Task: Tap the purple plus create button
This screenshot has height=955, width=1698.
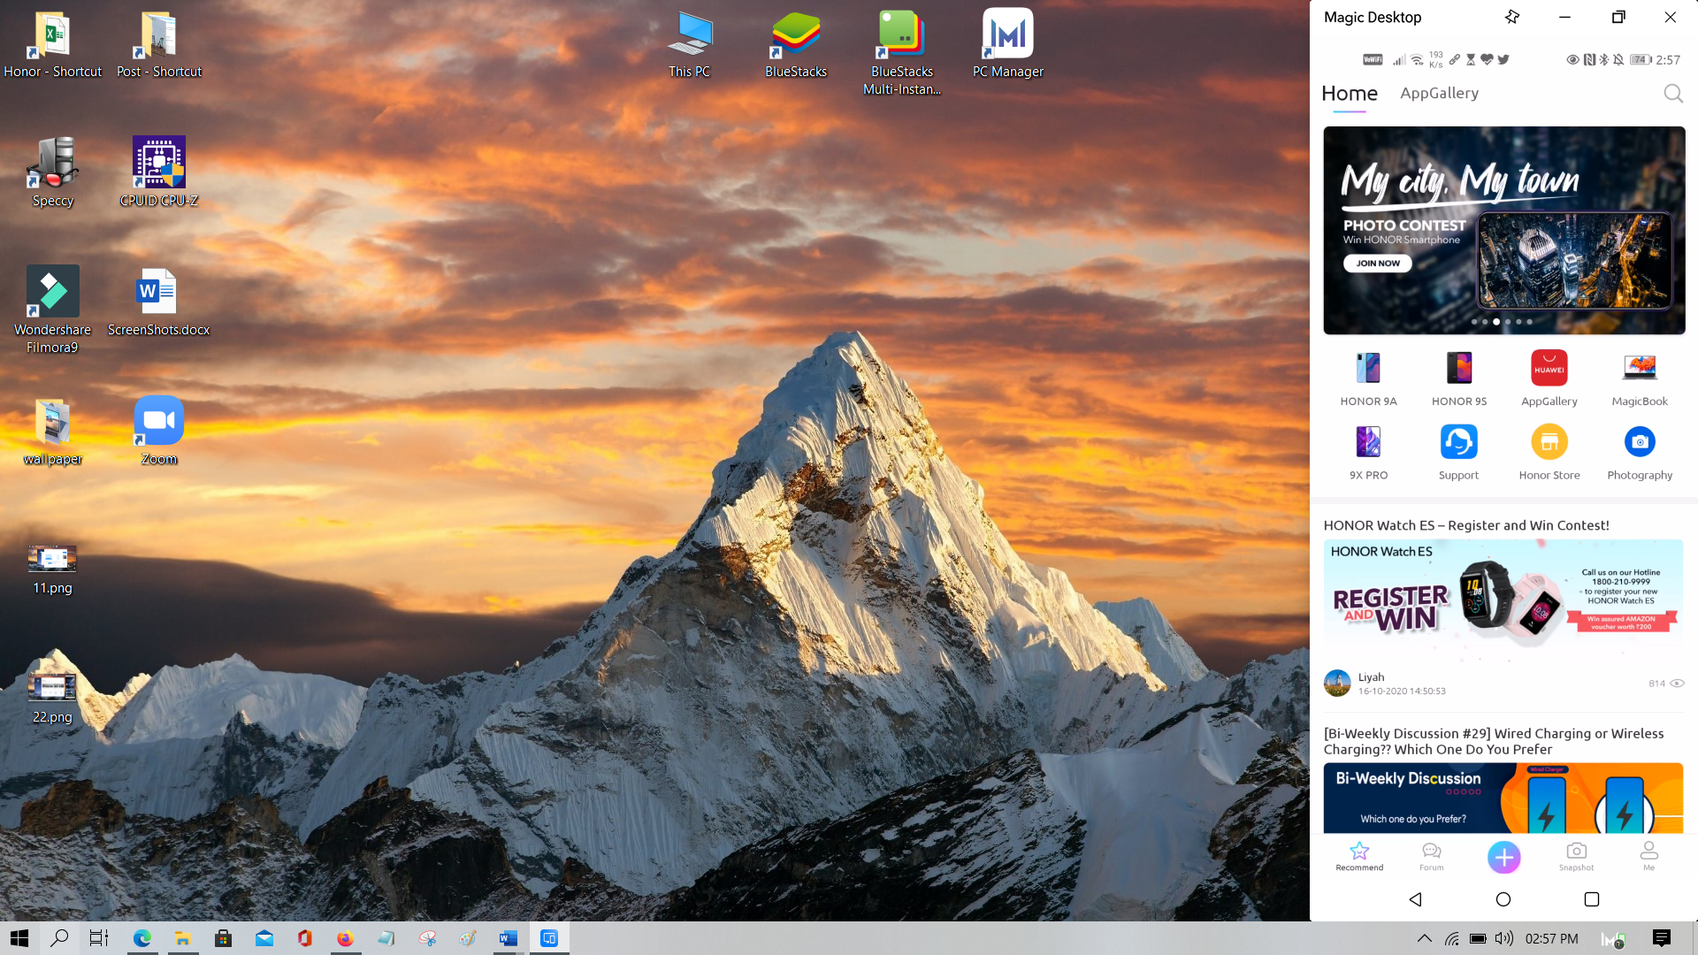Action: (1503, 857)
